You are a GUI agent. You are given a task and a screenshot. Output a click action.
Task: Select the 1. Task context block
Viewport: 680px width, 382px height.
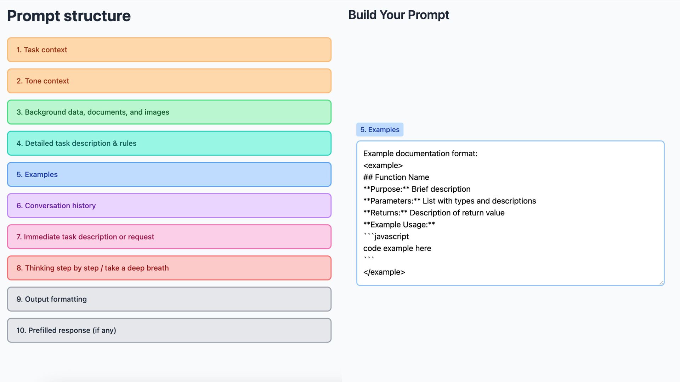click(169, 50)
